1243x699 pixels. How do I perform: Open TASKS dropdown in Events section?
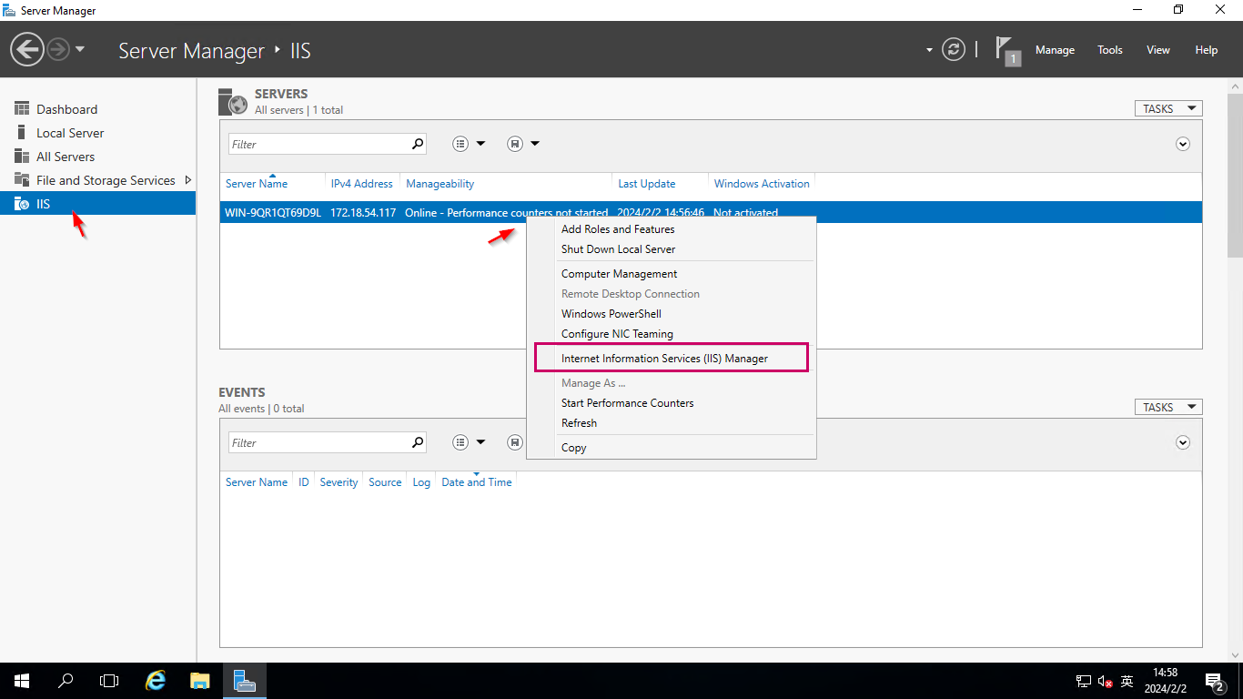[1168, 407]
